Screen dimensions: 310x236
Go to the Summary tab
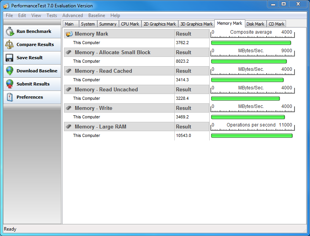108,24
